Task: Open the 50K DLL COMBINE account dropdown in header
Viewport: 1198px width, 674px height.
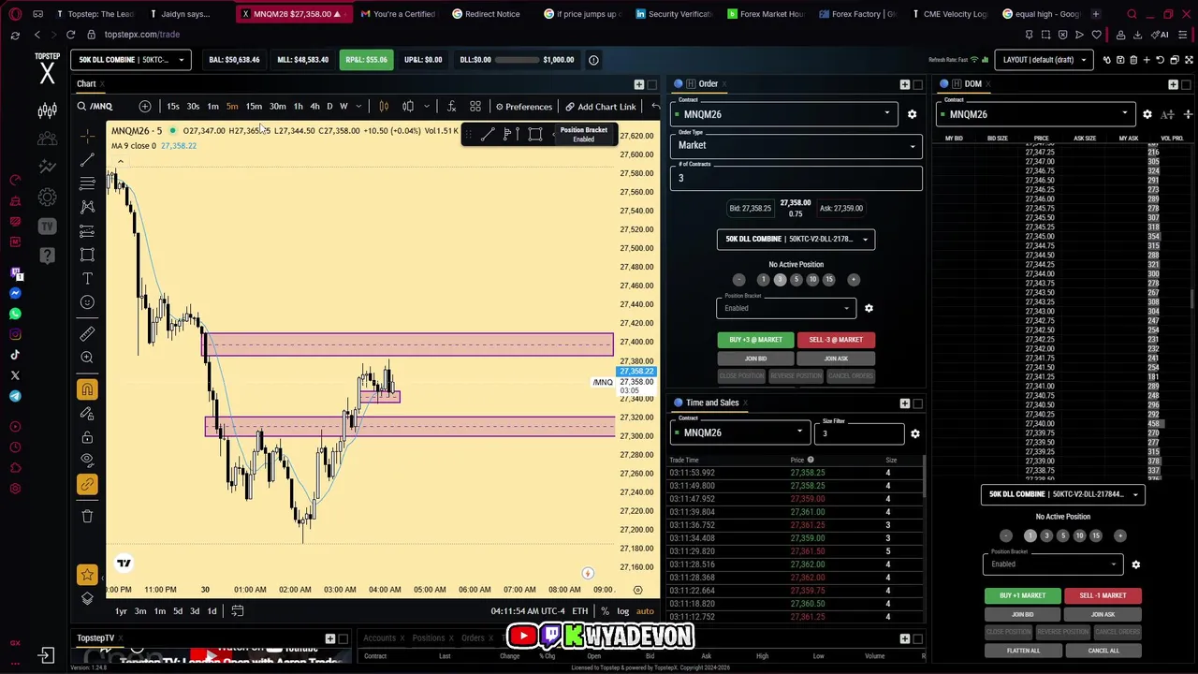Action: click(131, 60)
